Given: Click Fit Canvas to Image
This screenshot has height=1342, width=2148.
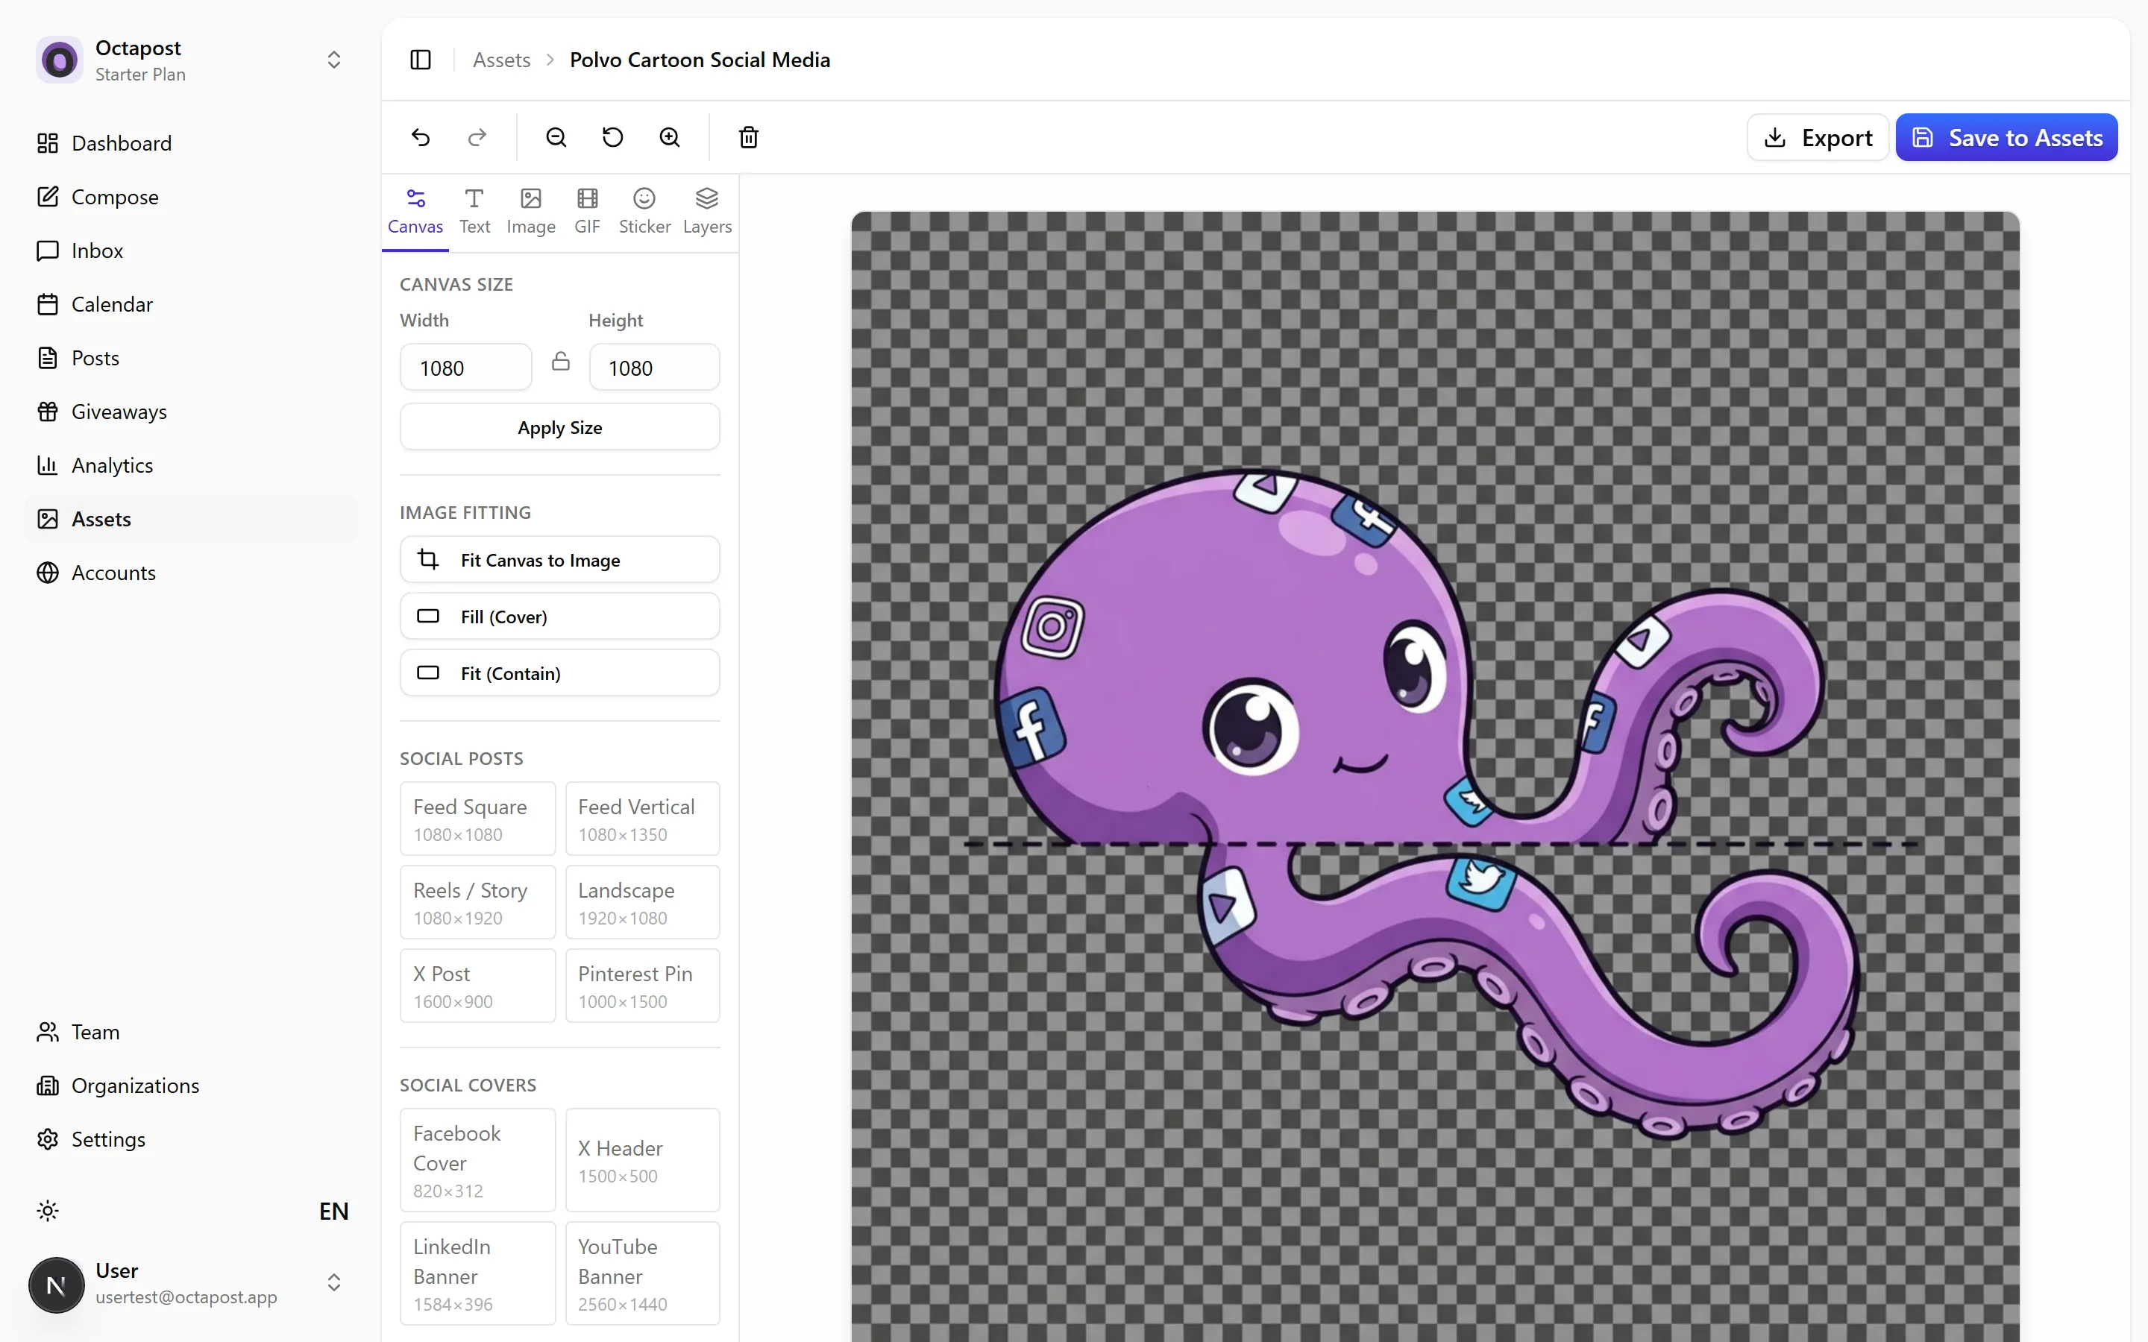Looking at the screenshot, I should [x=560, y=559].
